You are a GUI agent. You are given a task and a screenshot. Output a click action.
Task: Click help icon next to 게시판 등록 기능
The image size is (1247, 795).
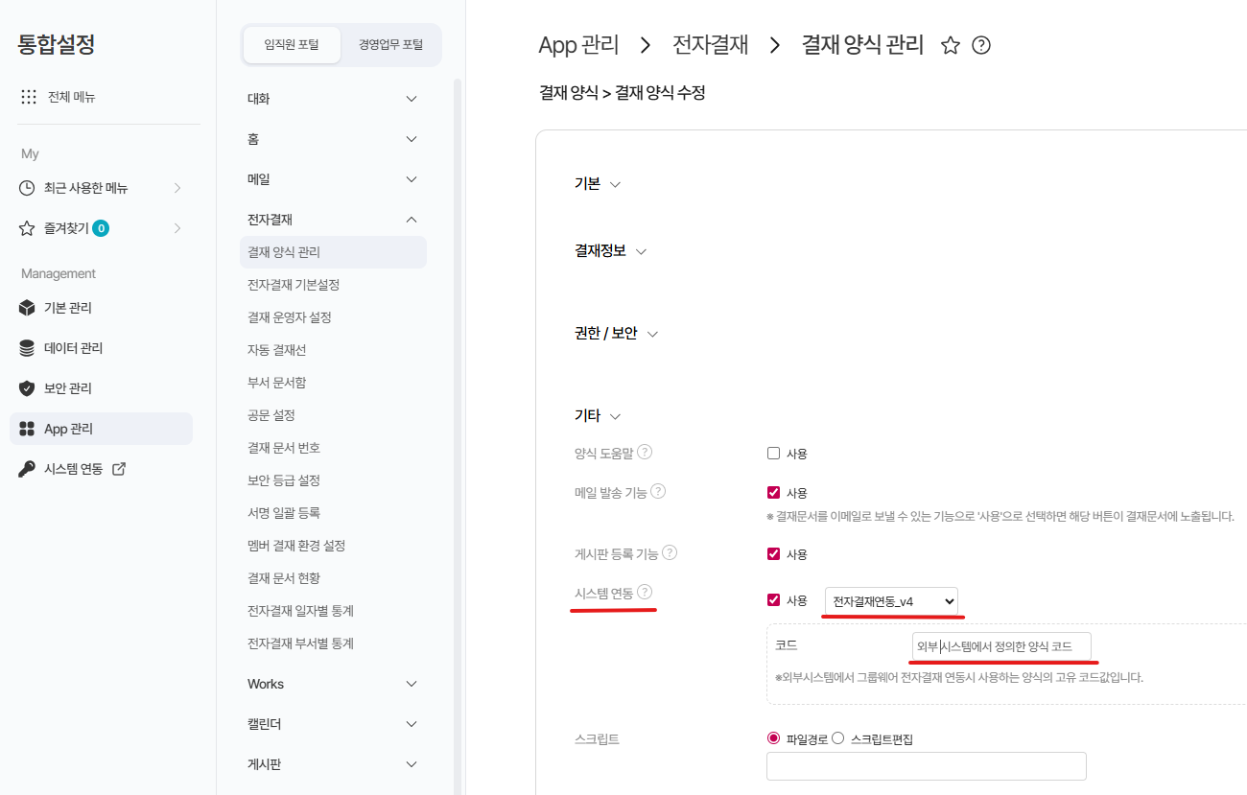670,552
